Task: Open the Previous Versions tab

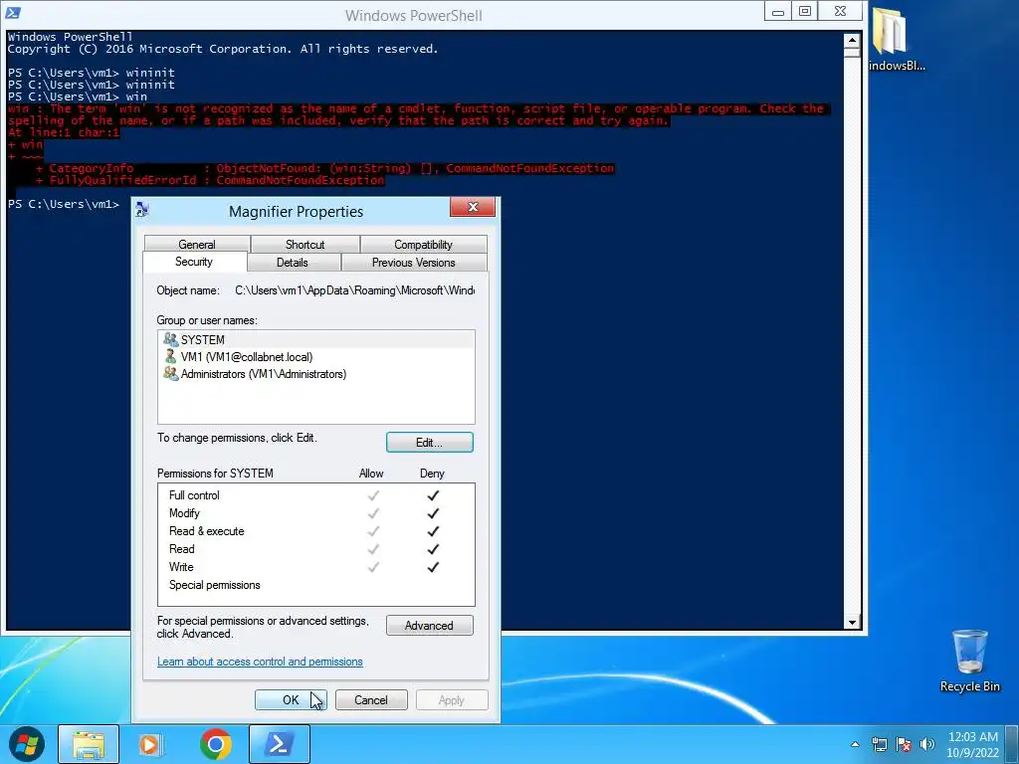Action: click(413, 263)
